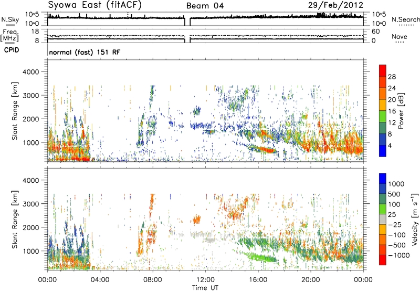This screenshot has height=291, width=420.
Task: Select the "Slant Range [km]" label of power panel
Action: [x=15, y=111]
